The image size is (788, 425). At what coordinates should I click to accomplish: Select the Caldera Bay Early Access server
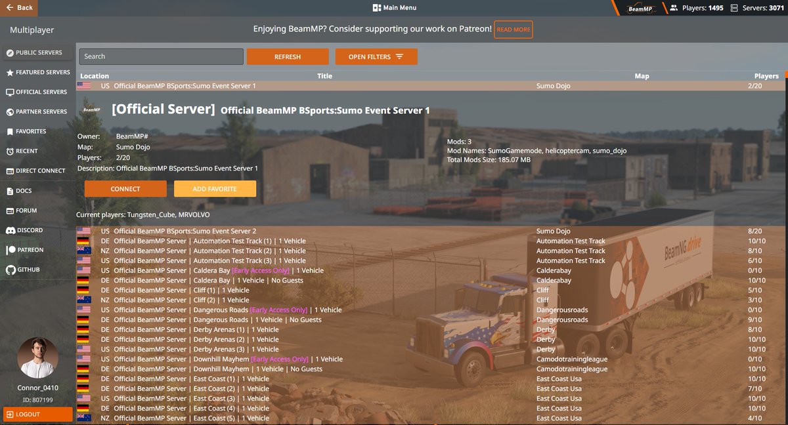point(430,270)
